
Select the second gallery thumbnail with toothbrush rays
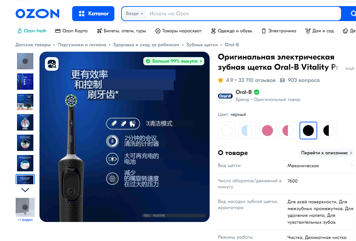25,82
